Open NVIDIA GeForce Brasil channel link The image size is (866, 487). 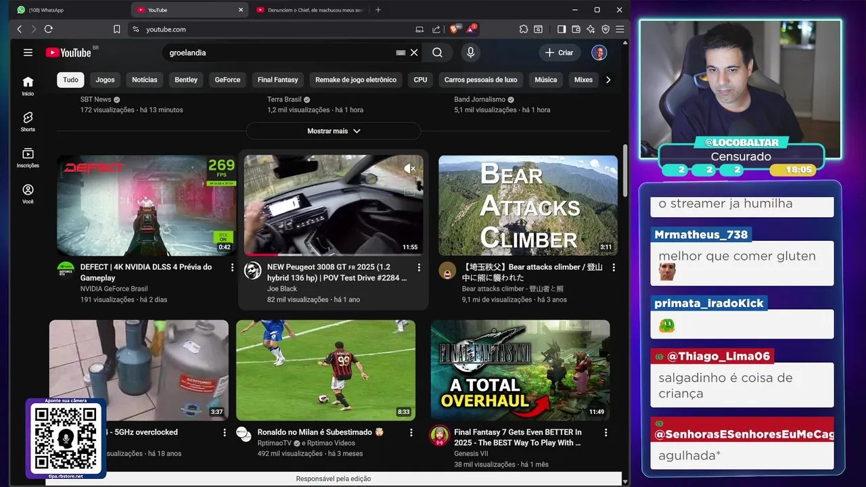[114, 289]
